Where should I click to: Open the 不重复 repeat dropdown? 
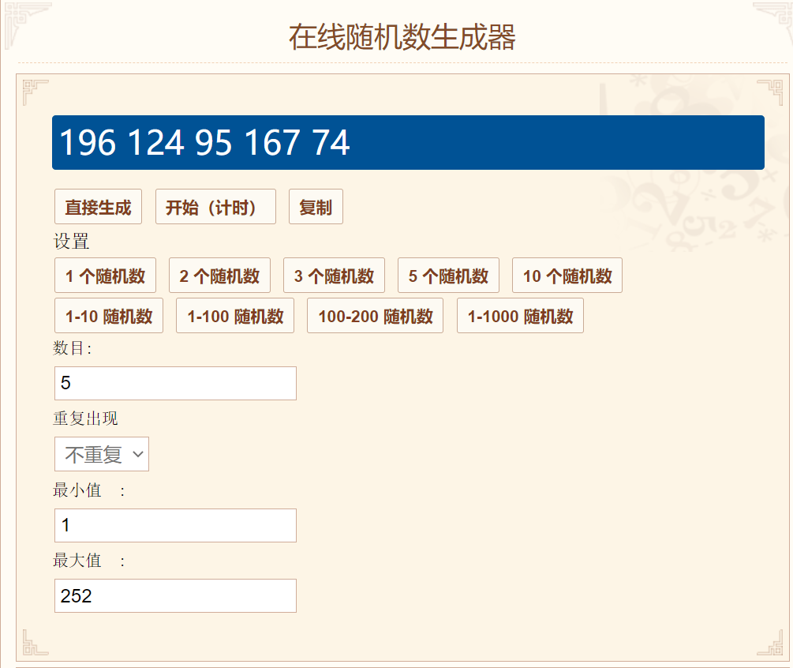102,454
